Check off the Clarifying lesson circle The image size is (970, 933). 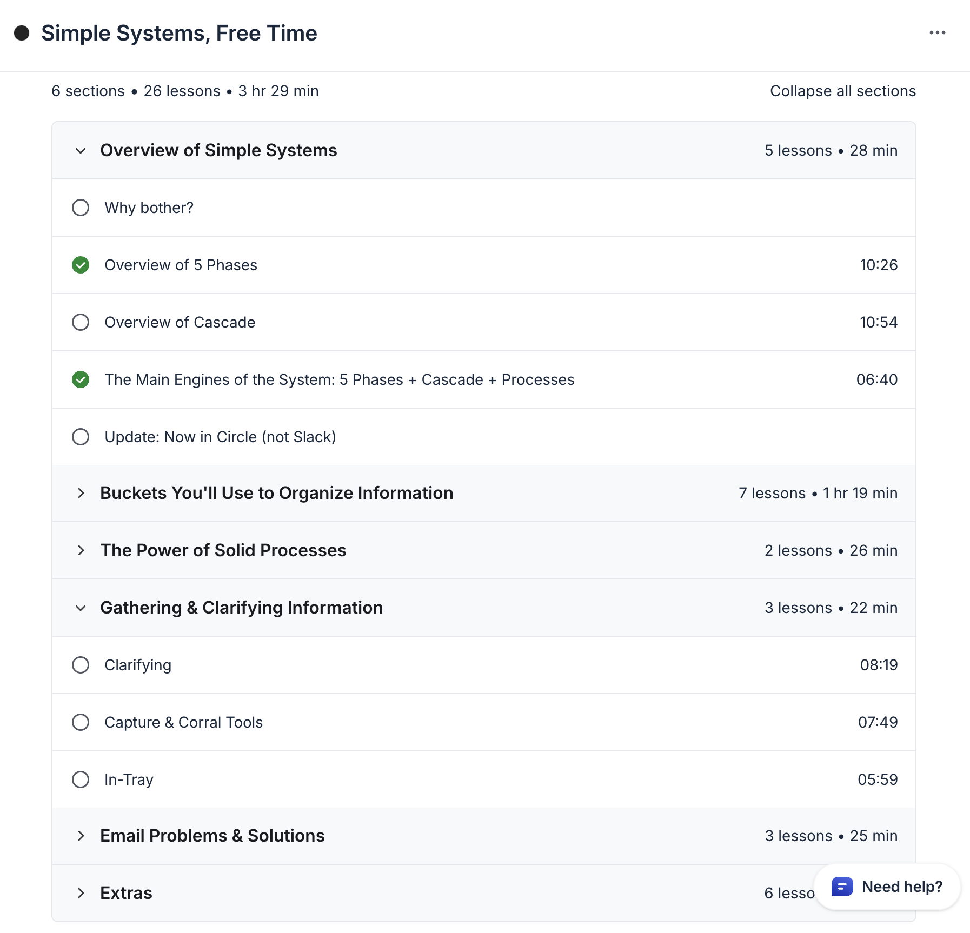[81, 665]
